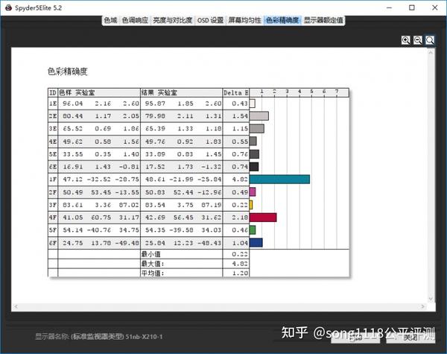Click the 最大值 label
The image size is (447, 354).
(x=153, y=264)
